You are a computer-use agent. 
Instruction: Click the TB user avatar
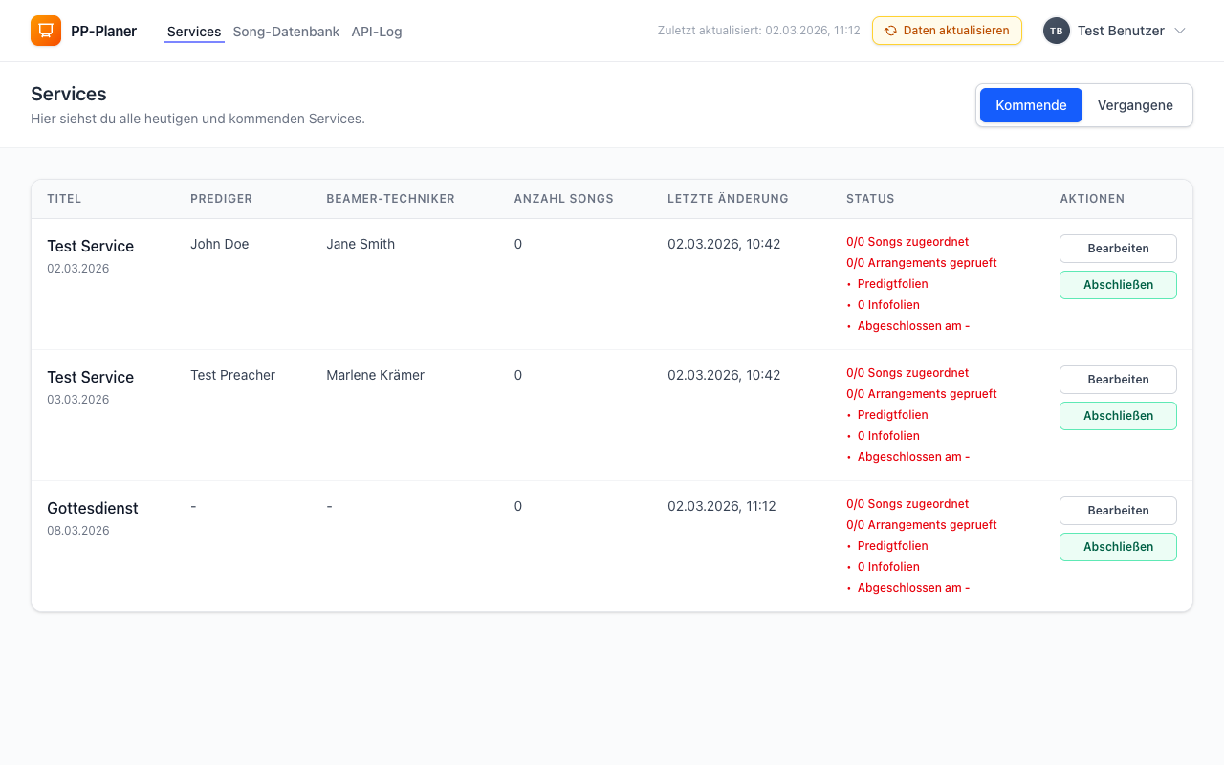[x=1056, y=31]
